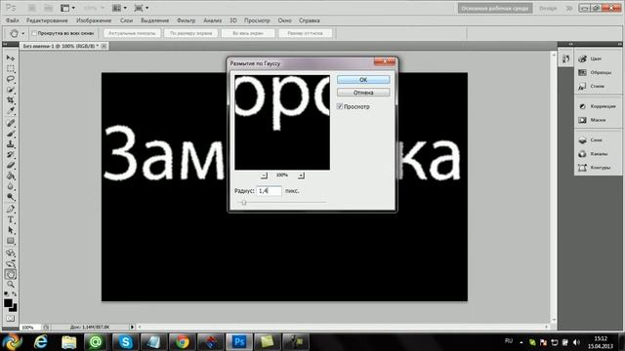The image size is (625, 351).
Task: Select the Blur tool
Action: tap(11, 186)
